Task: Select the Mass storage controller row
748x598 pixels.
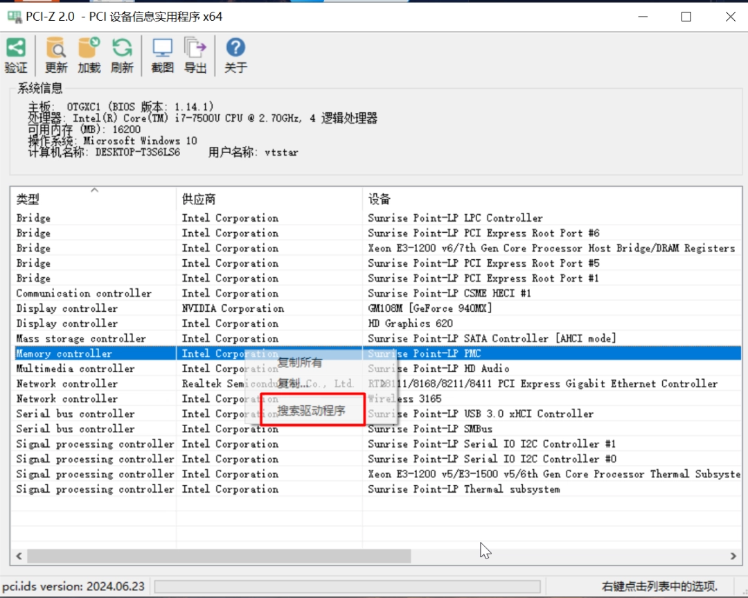Action: coord(377,338)
